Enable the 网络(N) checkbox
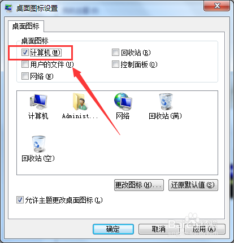The height and width of the screenshot is (243, 234). (x=25, y=76)
